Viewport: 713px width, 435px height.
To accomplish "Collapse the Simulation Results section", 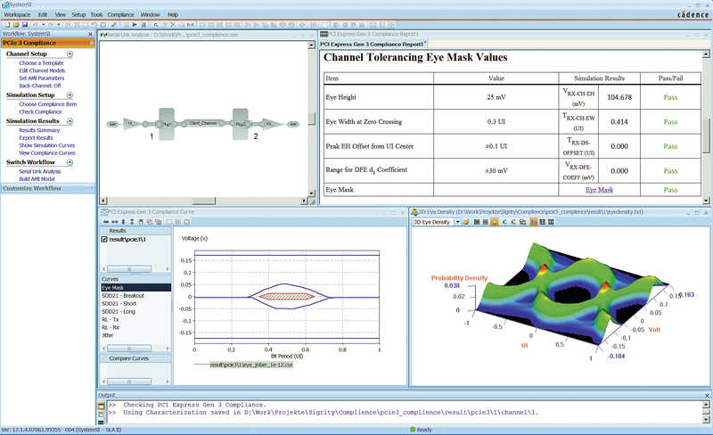I will tap(70, 121).
